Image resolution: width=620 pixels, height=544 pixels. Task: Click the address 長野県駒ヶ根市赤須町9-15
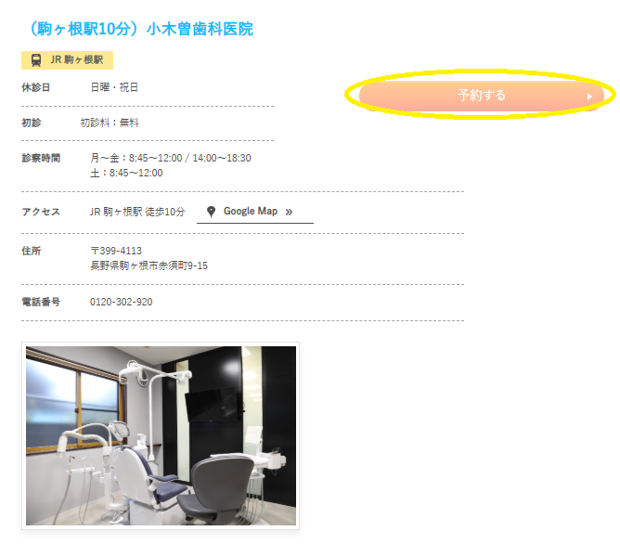click(x=149, y=266)
